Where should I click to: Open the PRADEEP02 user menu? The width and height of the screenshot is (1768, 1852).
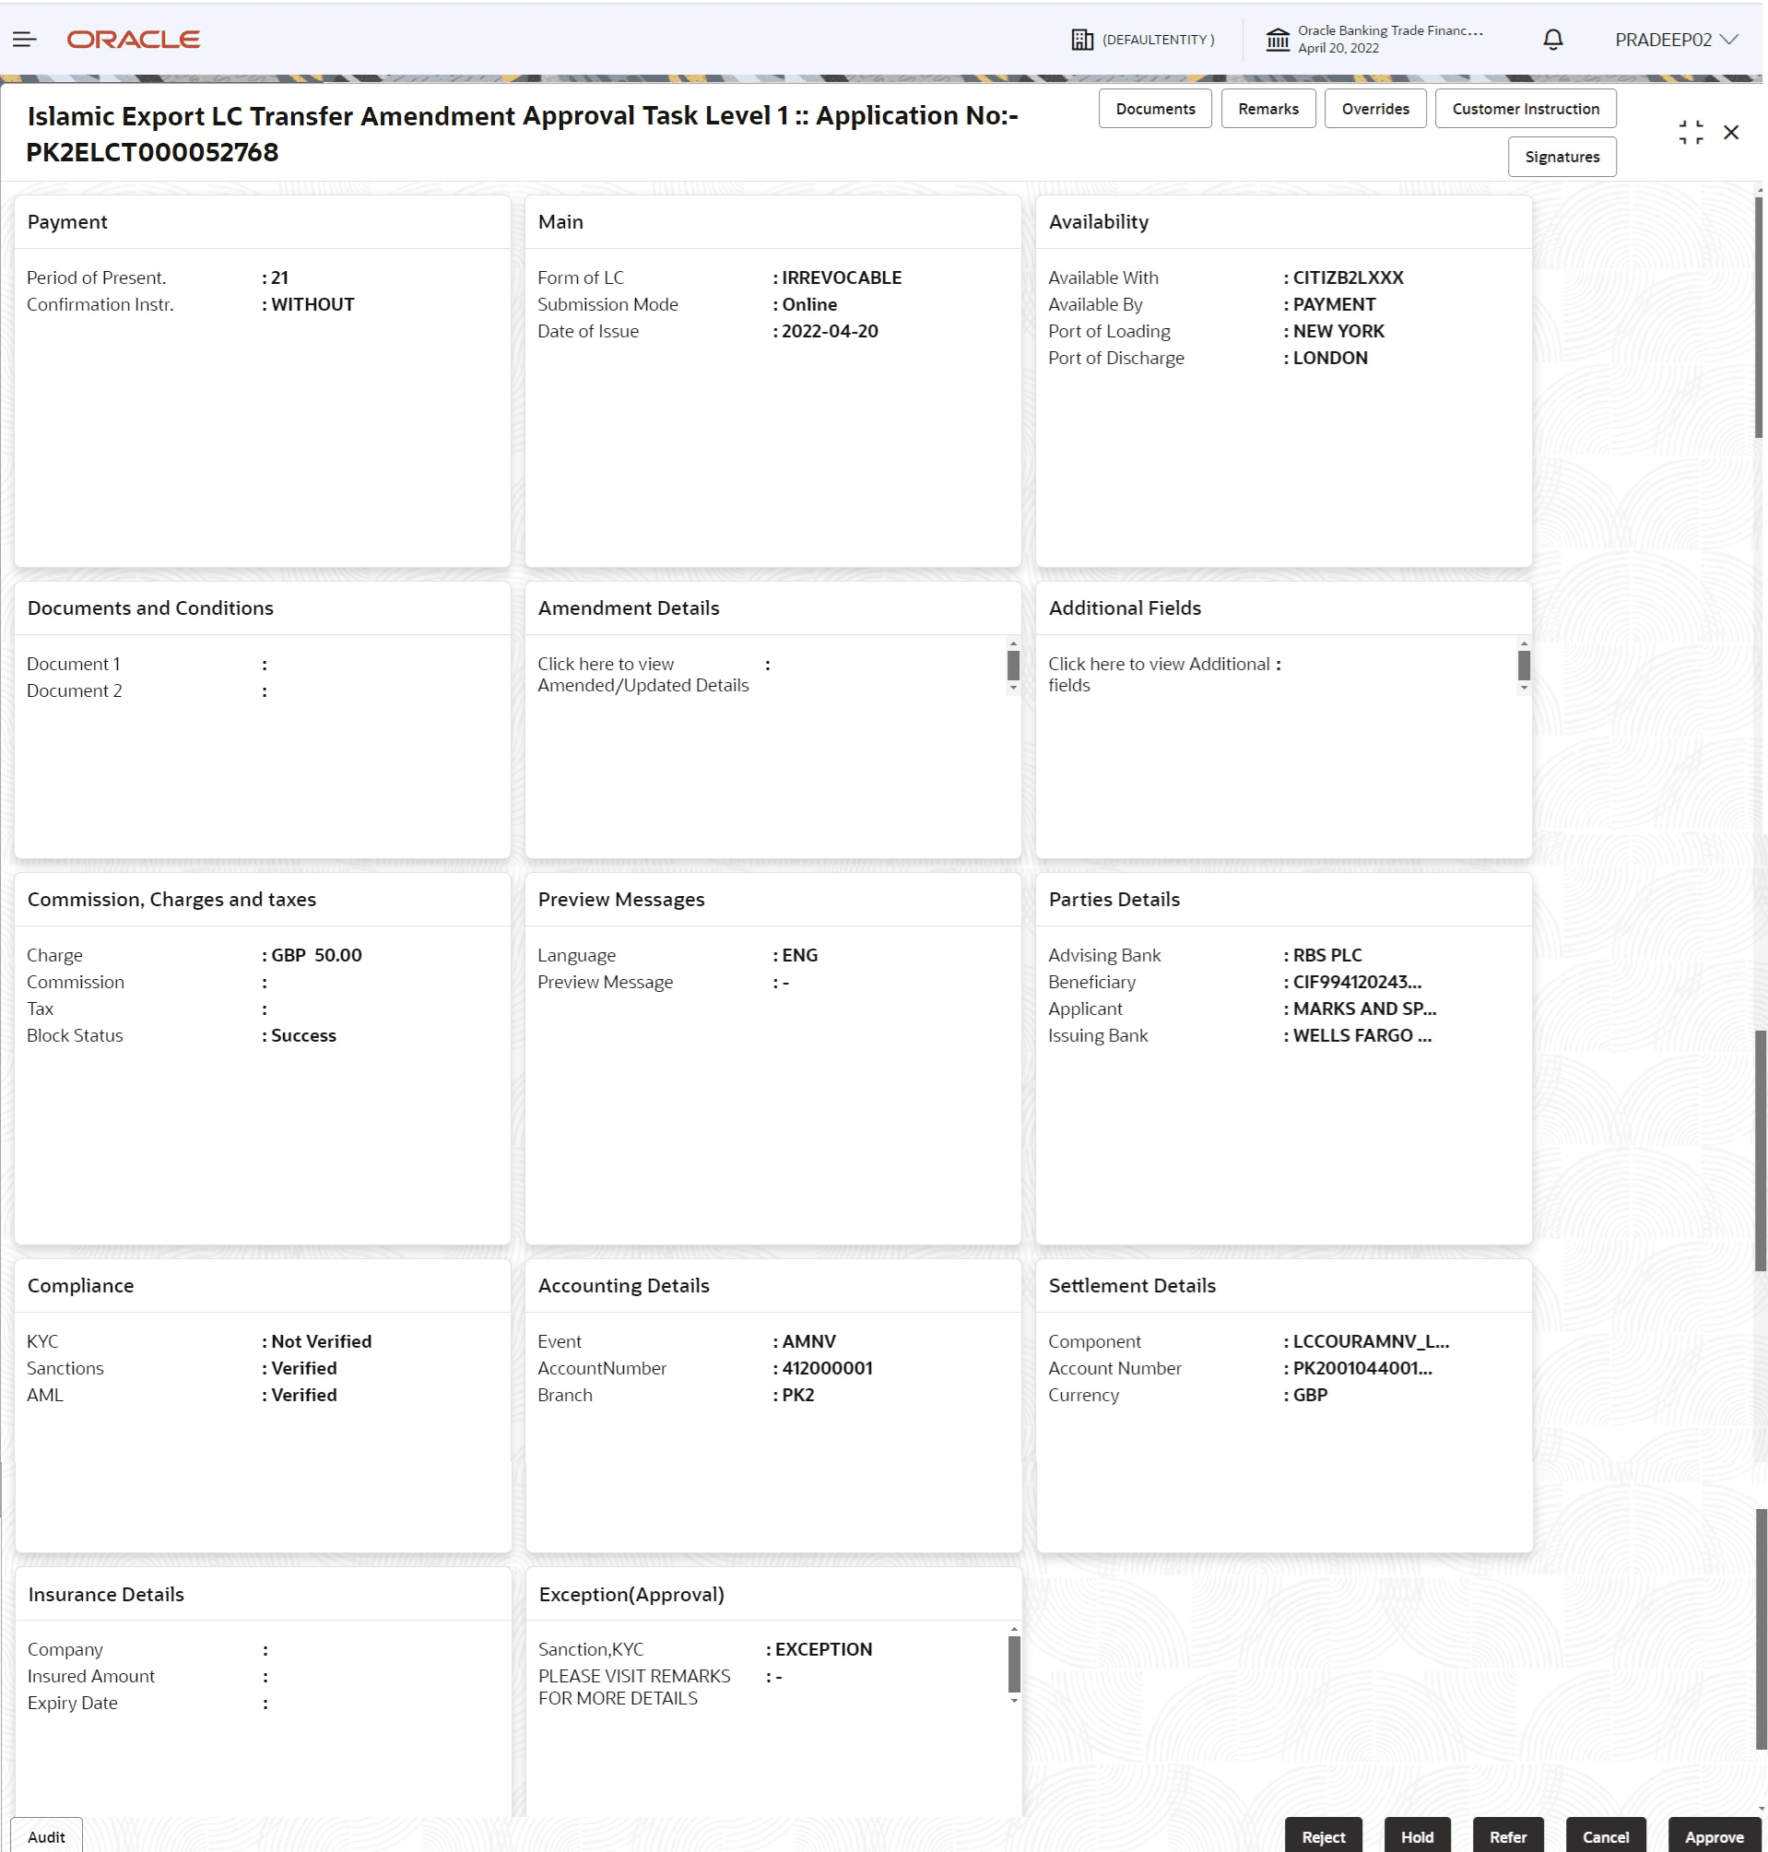click(x=1678, y=39)
